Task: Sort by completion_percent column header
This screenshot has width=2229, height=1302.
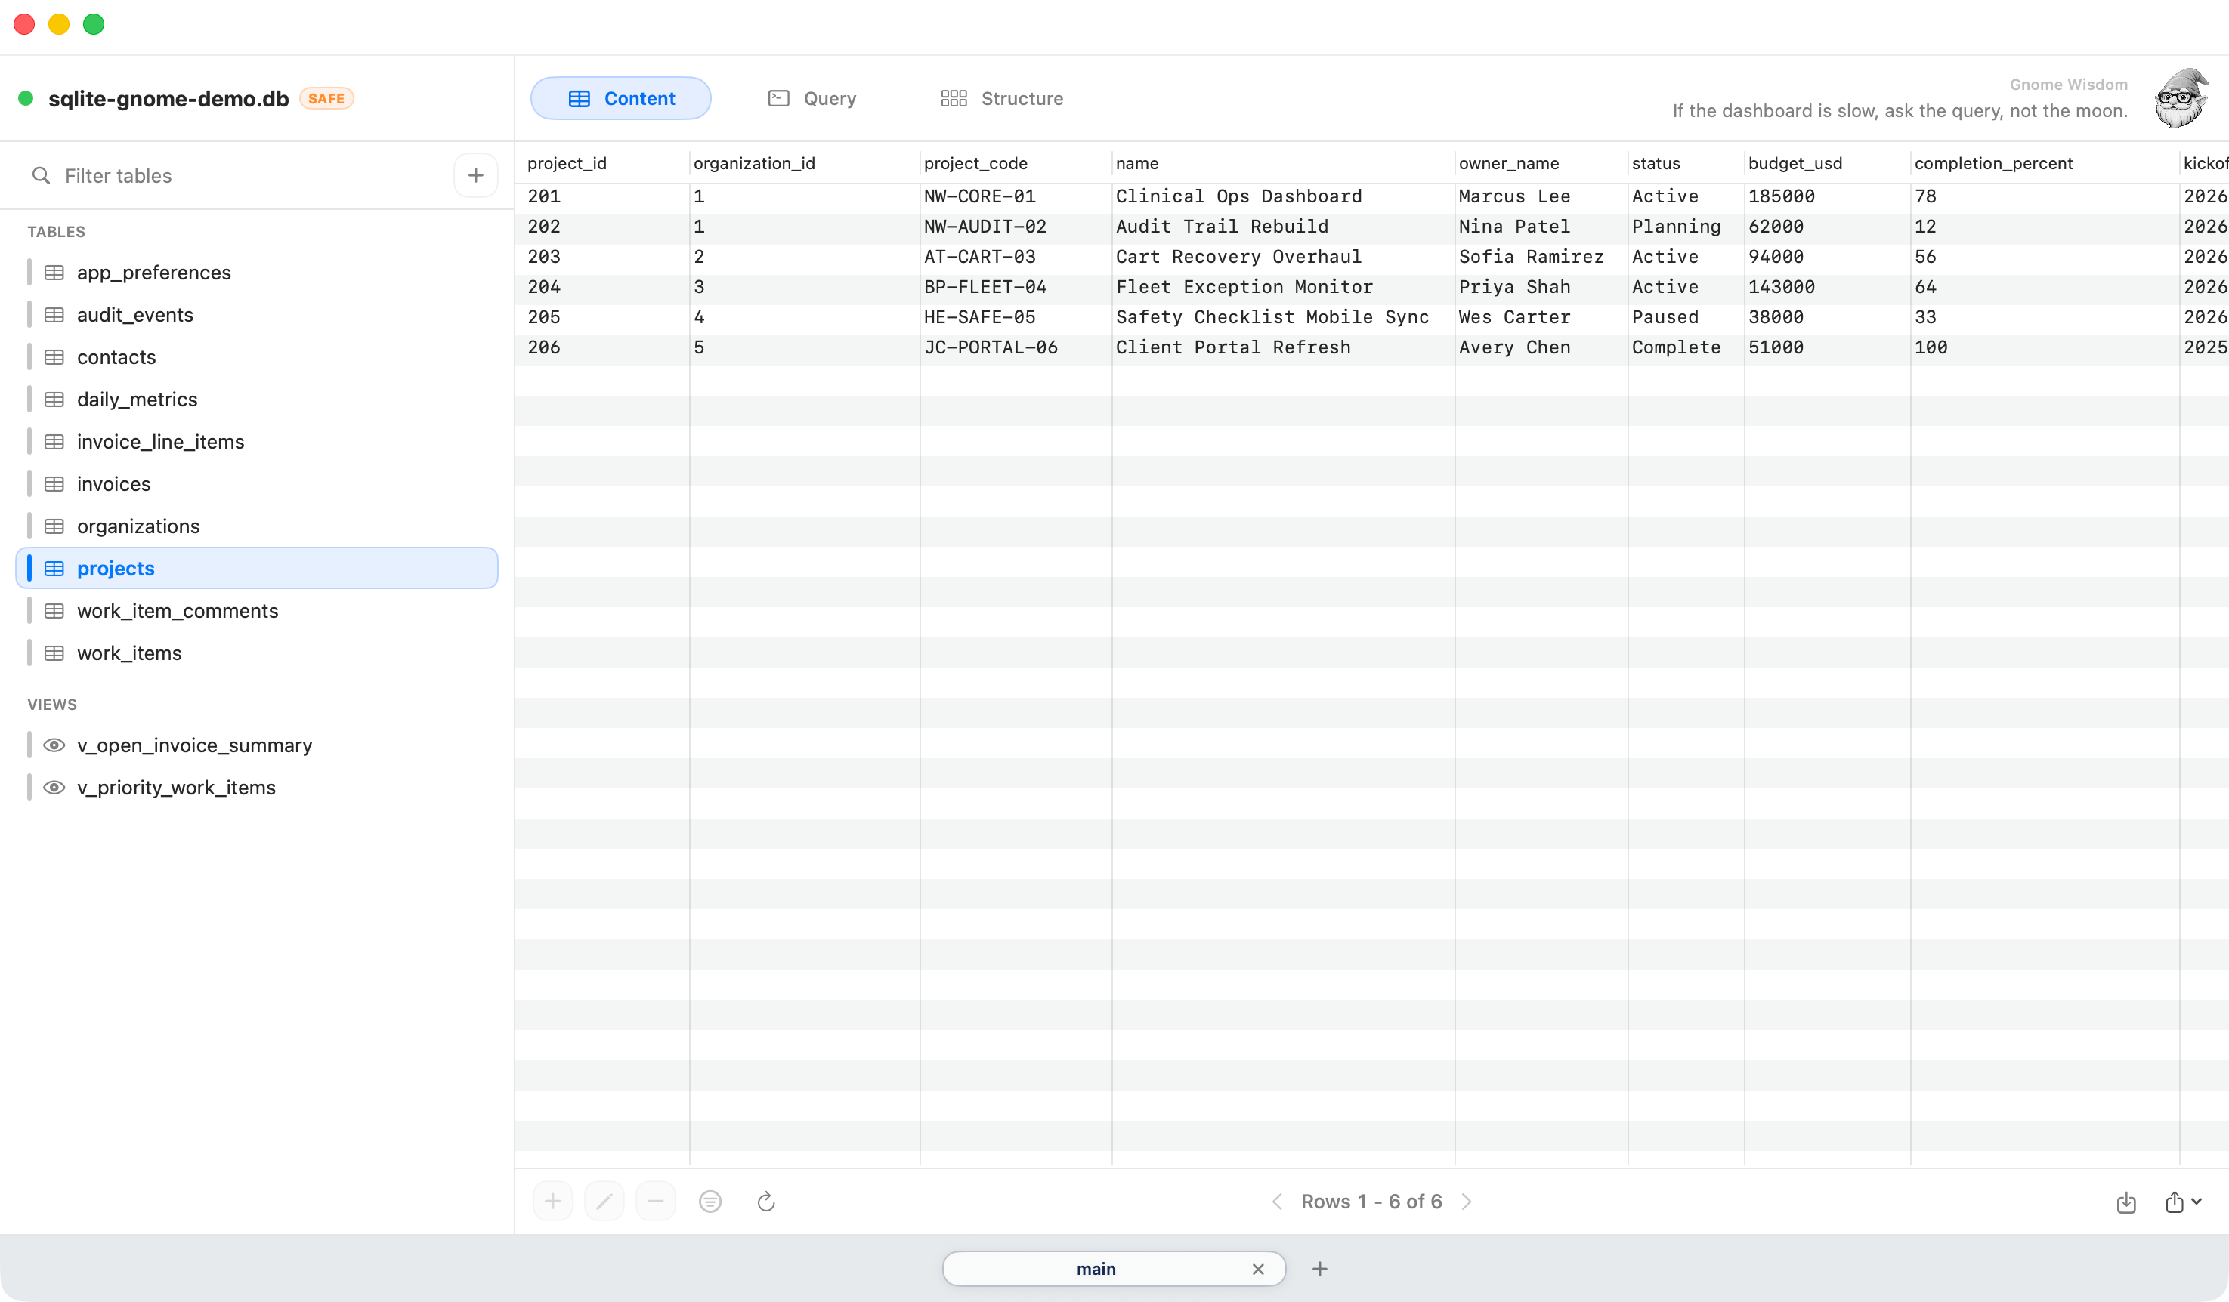Action: [2044, 162]
